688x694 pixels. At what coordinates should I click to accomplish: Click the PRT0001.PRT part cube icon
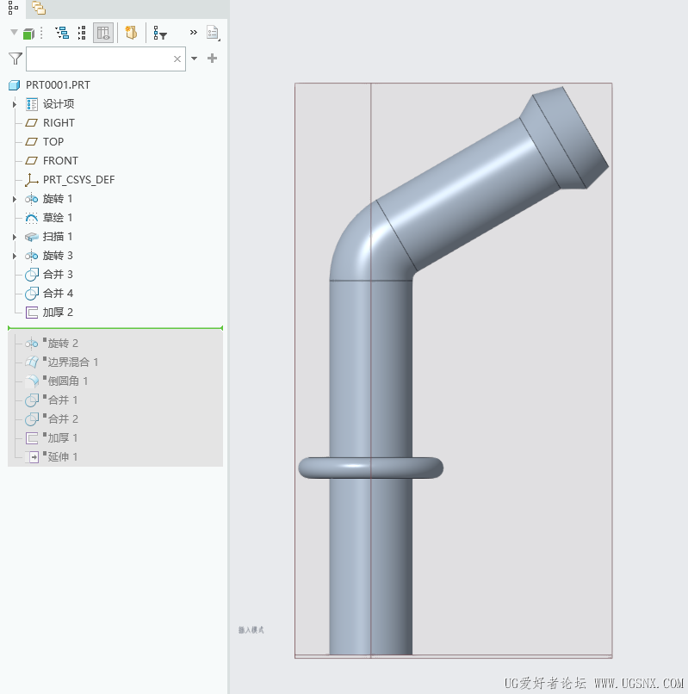coord(15,85)
